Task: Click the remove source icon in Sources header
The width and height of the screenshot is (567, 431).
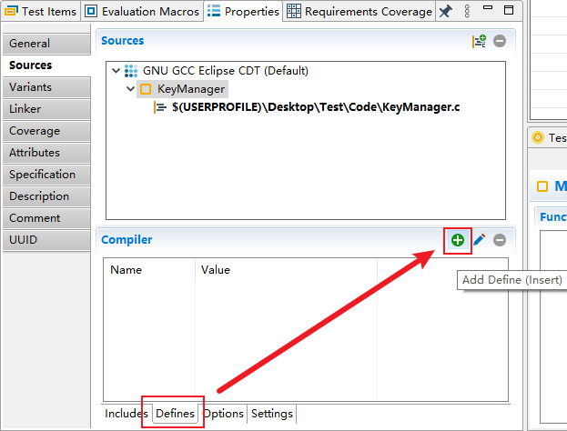Action: 500,41
